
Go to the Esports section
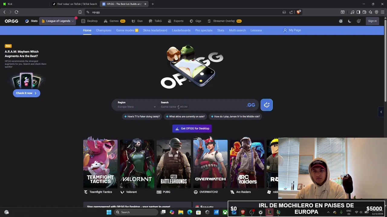176,21
